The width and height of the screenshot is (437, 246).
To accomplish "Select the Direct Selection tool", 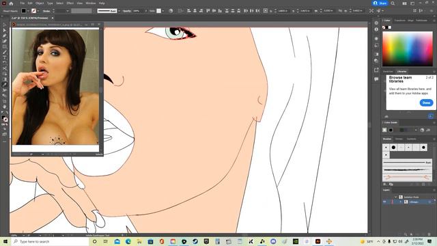I will [x=5, y=30].
